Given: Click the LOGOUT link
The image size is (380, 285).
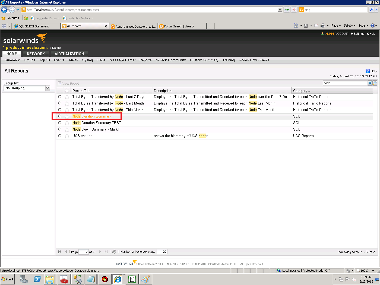Looking at the screenshot, I should pos(341,34).
